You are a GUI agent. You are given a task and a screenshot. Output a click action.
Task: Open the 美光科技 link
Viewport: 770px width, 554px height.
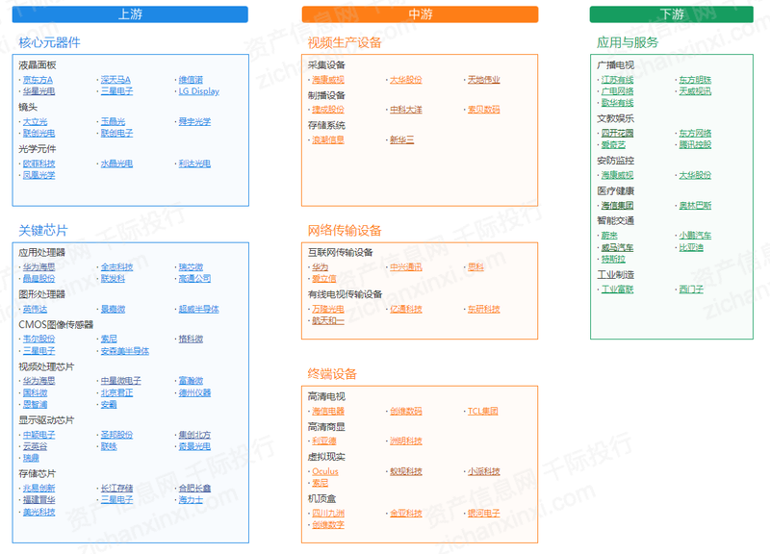(38, 512)
